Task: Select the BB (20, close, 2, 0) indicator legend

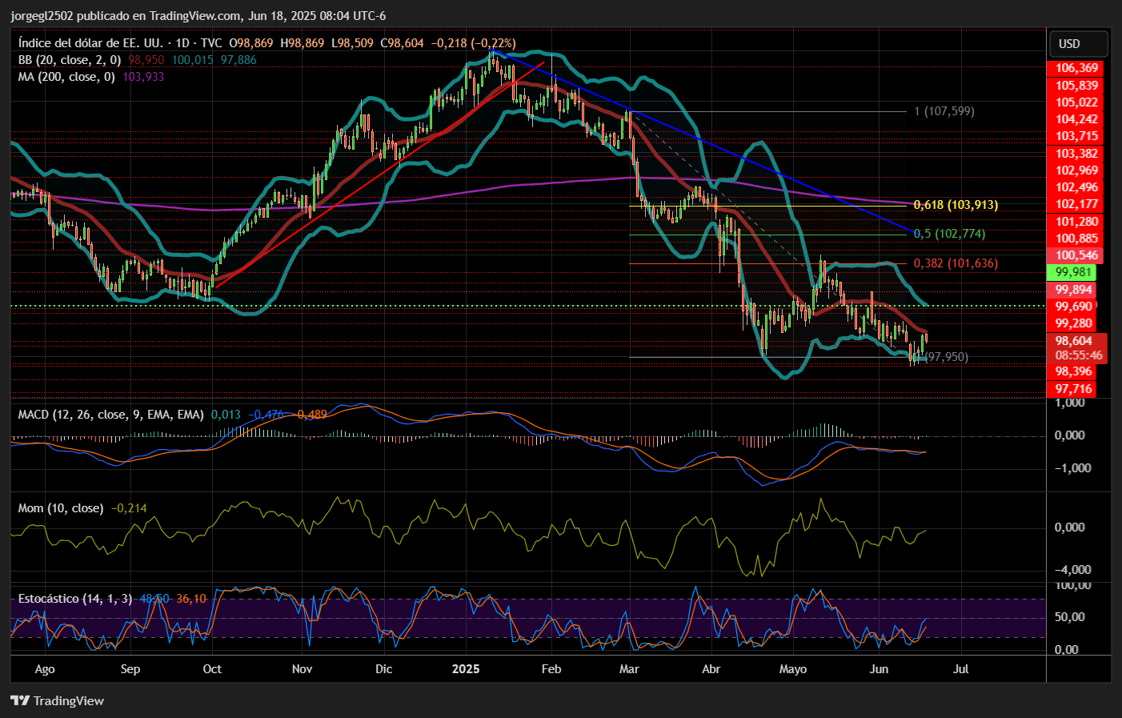Action: pyautogui.click(x=70, y=60)
